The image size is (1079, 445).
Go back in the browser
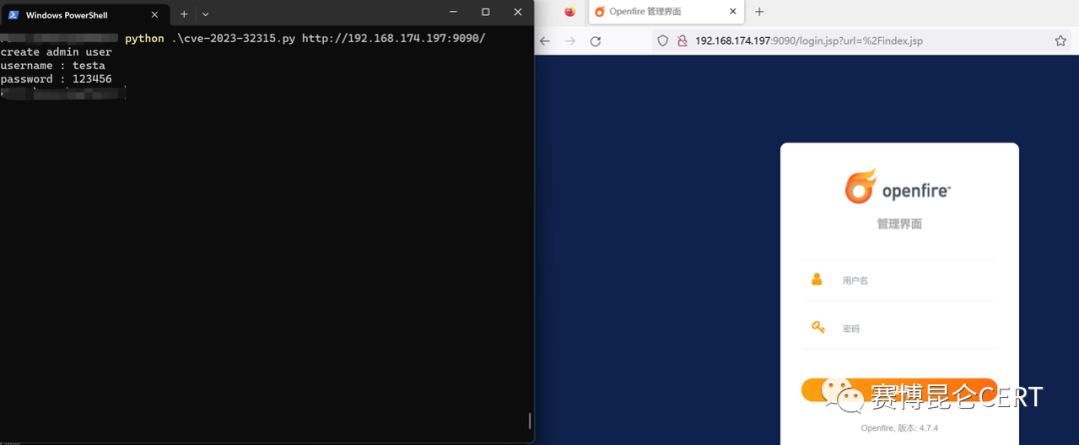click(545, 41)
